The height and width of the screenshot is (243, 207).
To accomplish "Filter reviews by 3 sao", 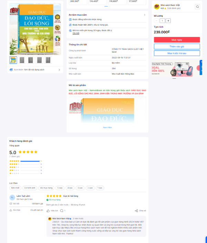I will coord(80,188).
